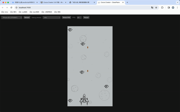Image resolution: width=180 pixels, height=112 pixels.
Task: Open a new tab with plus button
Action: pyautogui.click(x=127, y=2)
